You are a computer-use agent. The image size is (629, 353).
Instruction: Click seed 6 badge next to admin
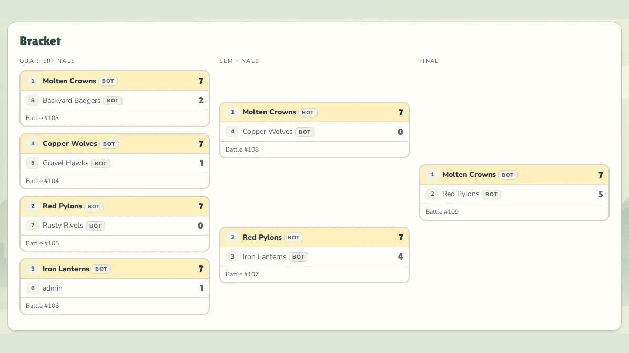33,288
